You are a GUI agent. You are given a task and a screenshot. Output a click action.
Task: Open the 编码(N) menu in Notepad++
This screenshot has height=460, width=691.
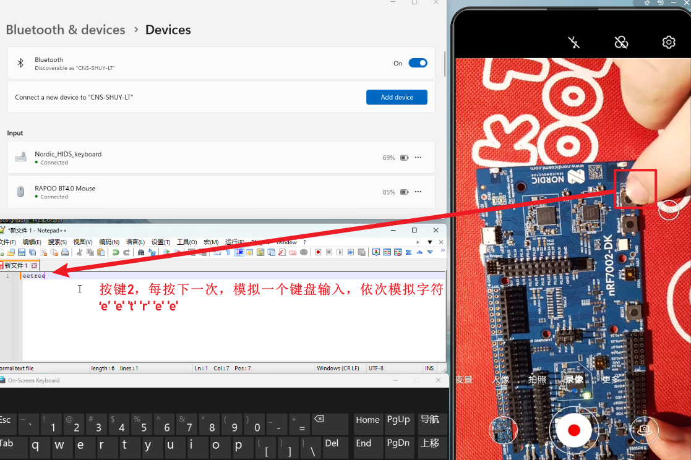click(109, 242)
